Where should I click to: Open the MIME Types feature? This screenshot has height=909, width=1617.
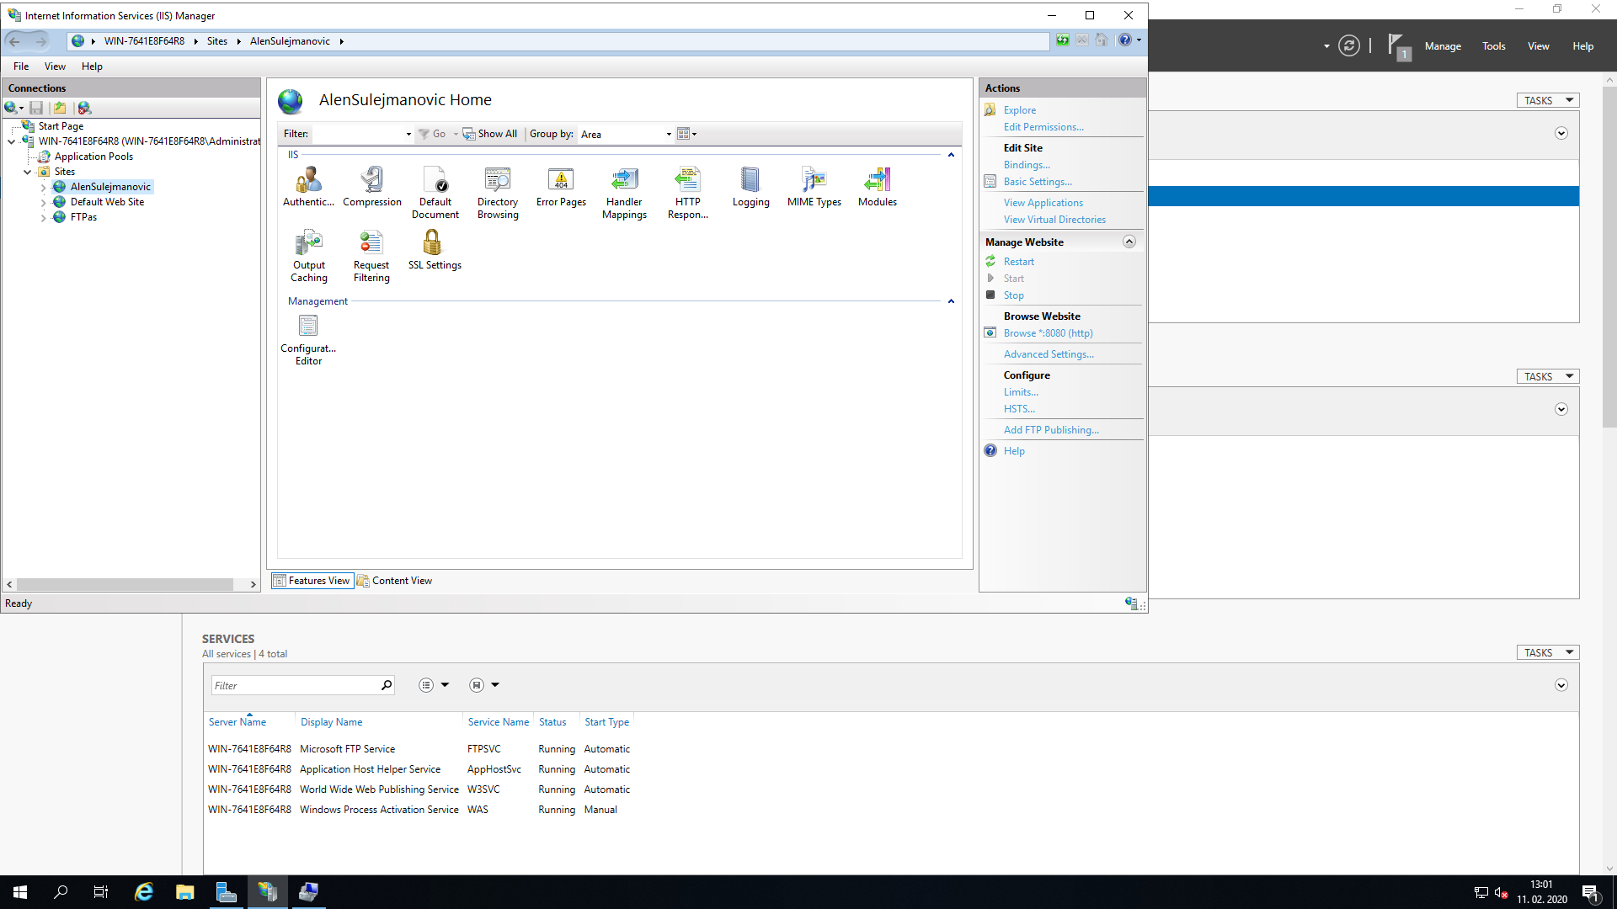pos(814,186)
